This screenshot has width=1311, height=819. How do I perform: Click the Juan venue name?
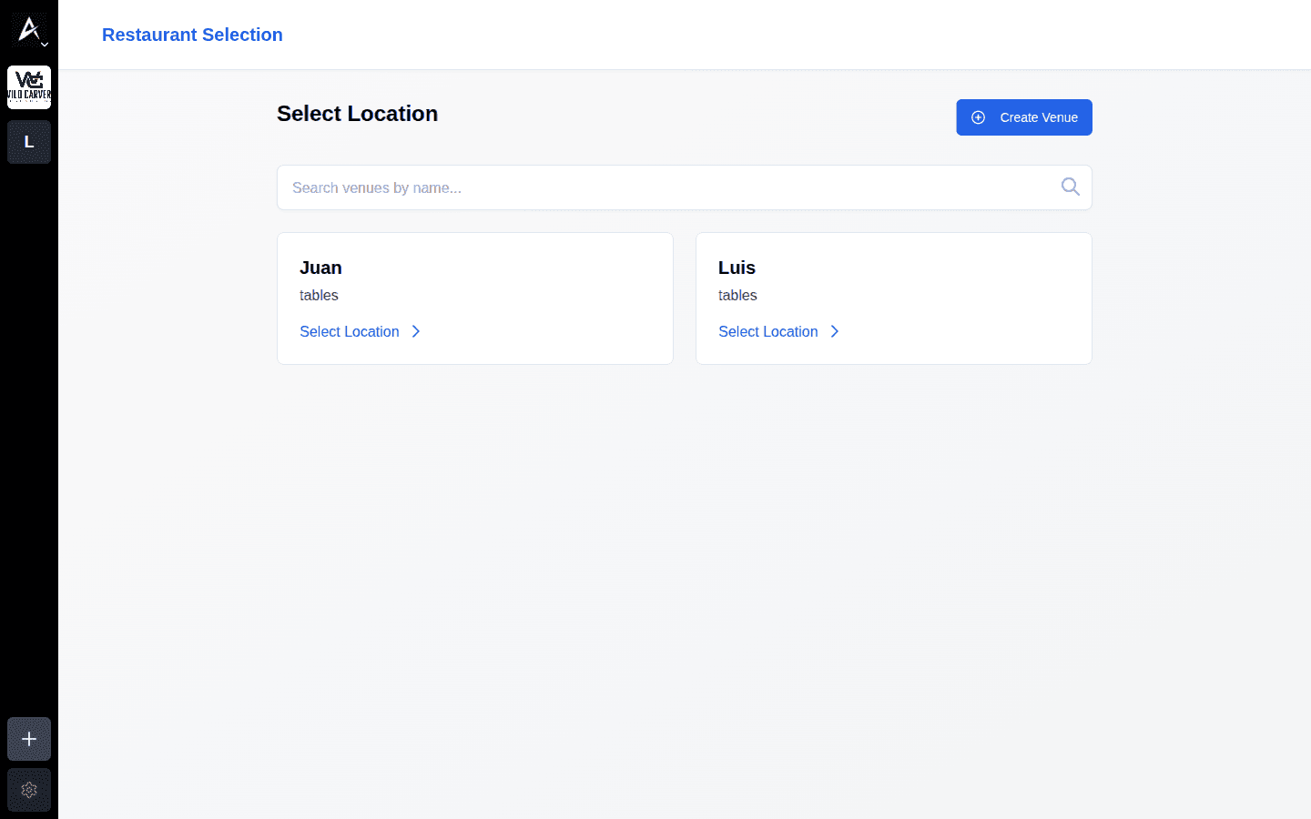pos(320,268)
